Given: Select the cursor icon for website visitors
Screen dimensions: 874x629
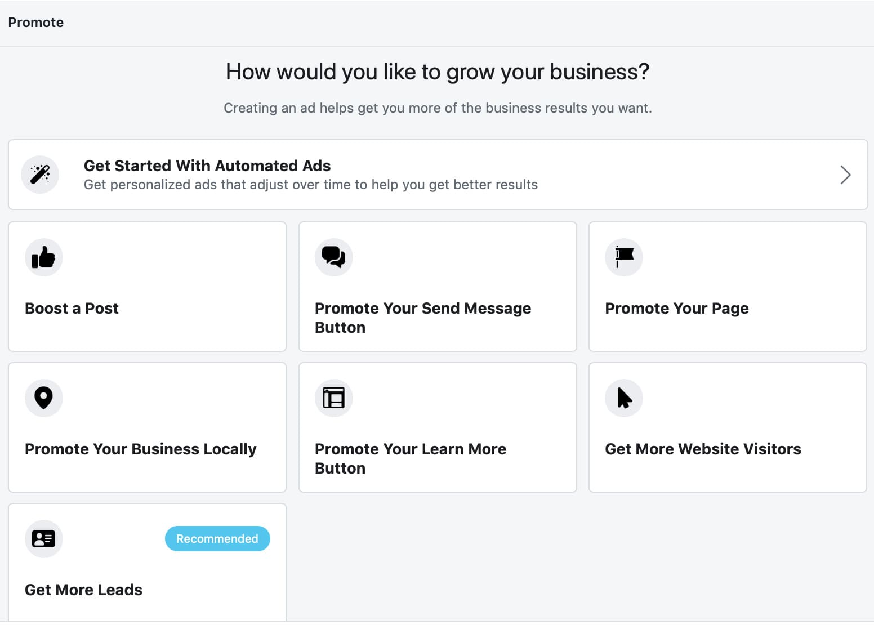Looking at the screenshot, I should pos(624,398).
